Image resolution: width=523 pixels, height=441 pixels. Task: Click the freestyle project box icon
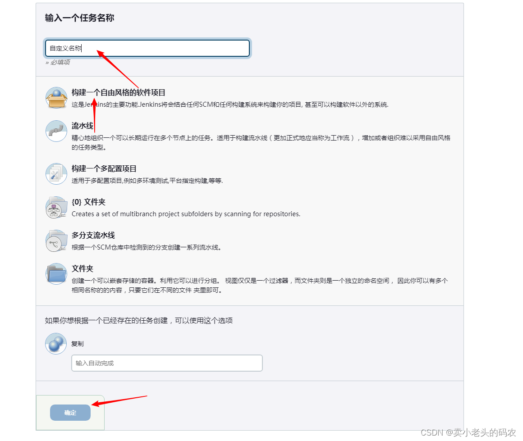pos(56,98)
